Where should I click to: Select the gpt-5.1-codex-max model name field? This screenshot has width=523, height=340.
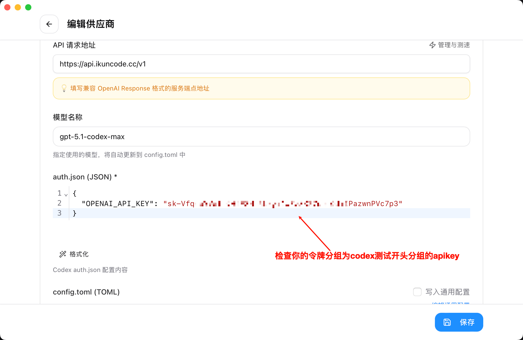click(x=261, y=137)
